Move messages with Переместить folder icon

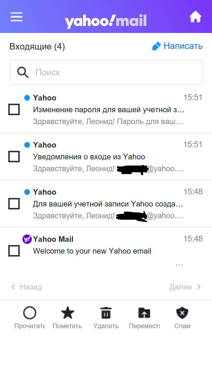(x=144, y=313)
